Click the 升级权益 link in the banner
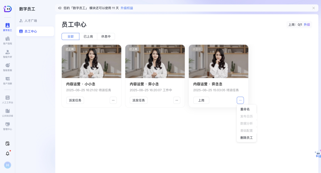Viewport: 321px width, 173px height. point(127,8)
